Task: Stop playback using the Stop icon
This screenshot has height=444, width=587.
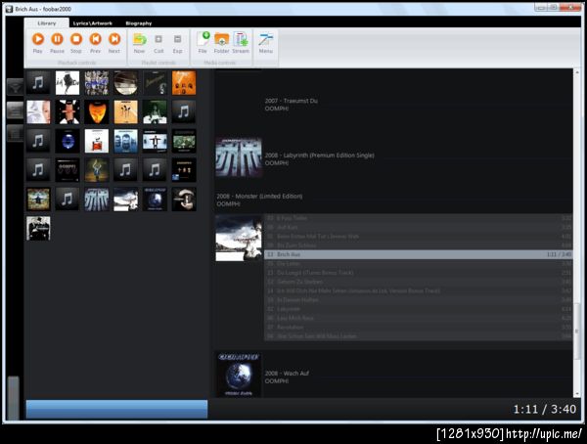Action: [76, 39]
